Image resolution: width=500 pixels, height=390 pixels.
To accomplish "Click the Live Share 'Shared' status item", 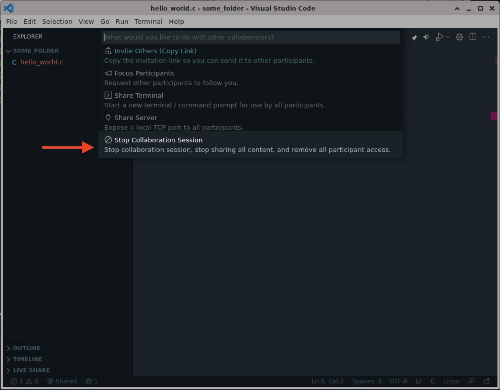I will coord(62,381).
